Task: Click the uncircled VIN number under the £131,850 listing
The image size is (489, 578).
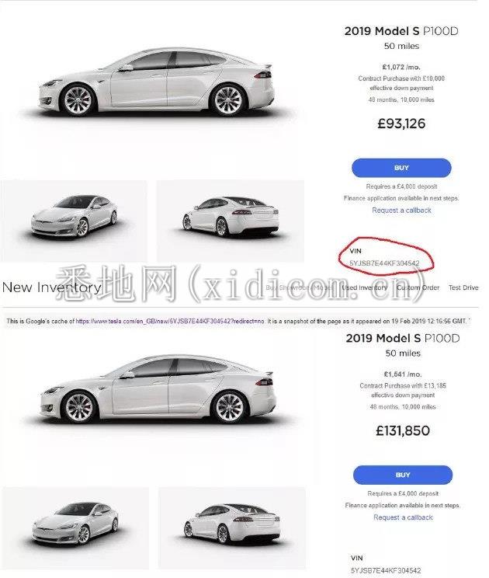Action: [x=386, y=570]
